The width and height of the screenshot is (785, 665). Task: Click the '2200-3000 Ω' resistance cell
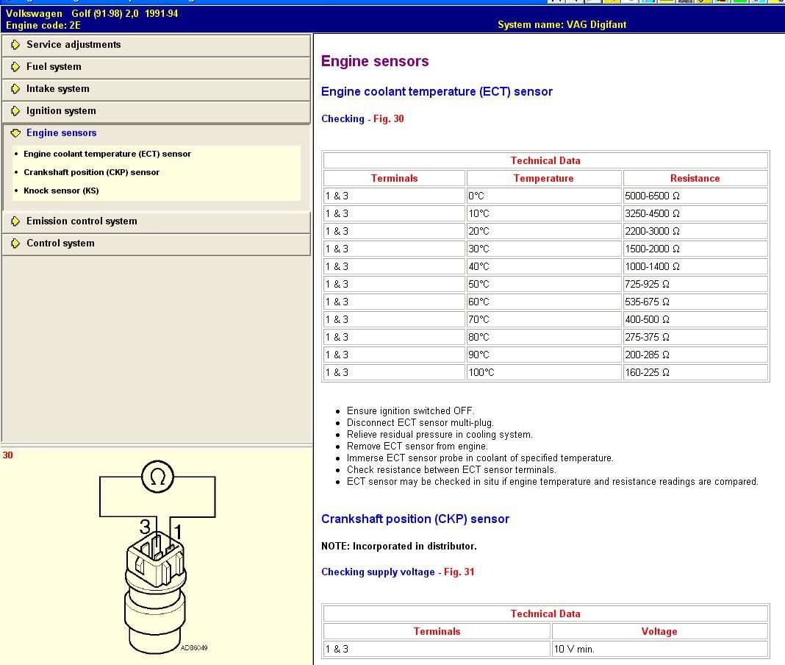click(695, 231)
